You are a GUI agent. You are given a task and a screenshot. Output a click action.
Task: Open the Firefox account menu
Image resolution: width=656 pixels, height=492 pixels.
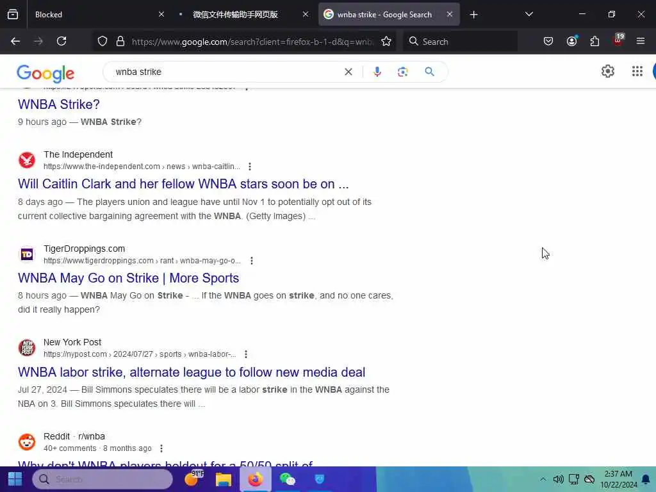pyautogui.click(x=571, y=41)
